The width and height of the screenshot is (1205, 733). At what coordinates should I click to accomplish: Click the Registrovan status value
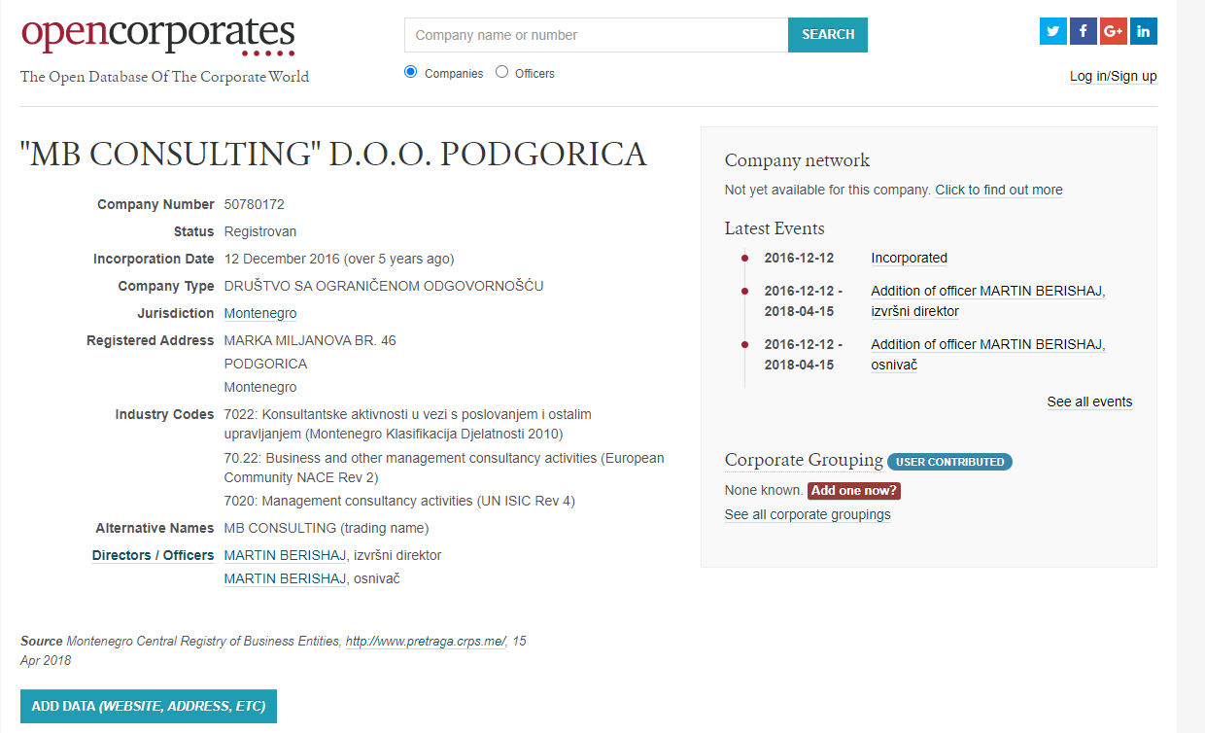(x=260, y=231)
